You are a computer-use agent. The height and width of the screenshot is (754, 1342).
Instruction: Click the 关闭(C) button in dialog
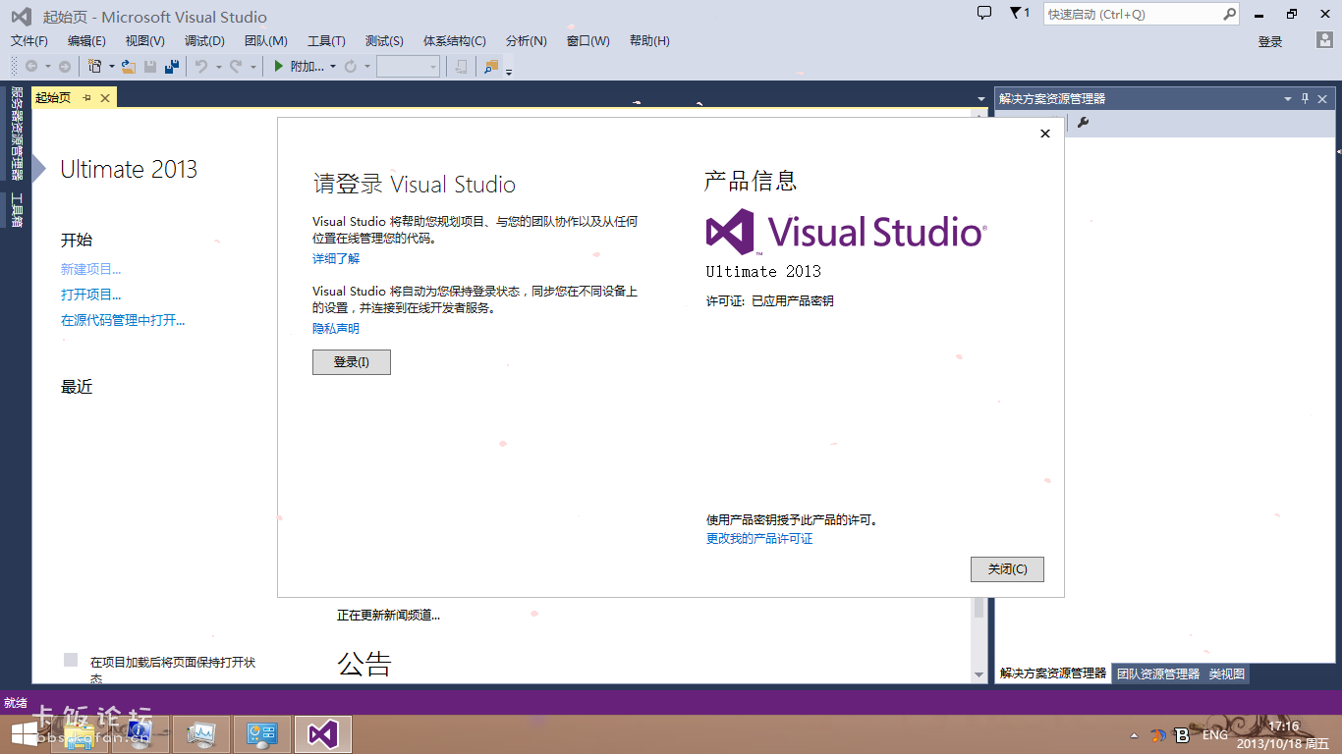point(1007,569)
